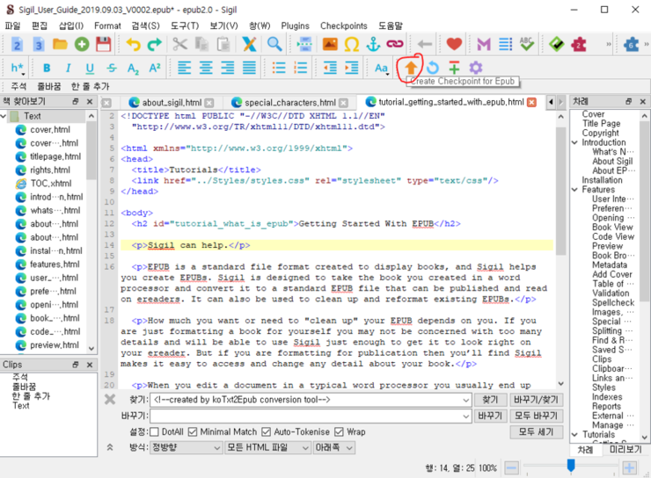Click the Cut scissors icon
Image resolution: width=651 pixels, height=478 pixels.
(x=179, y=44)
